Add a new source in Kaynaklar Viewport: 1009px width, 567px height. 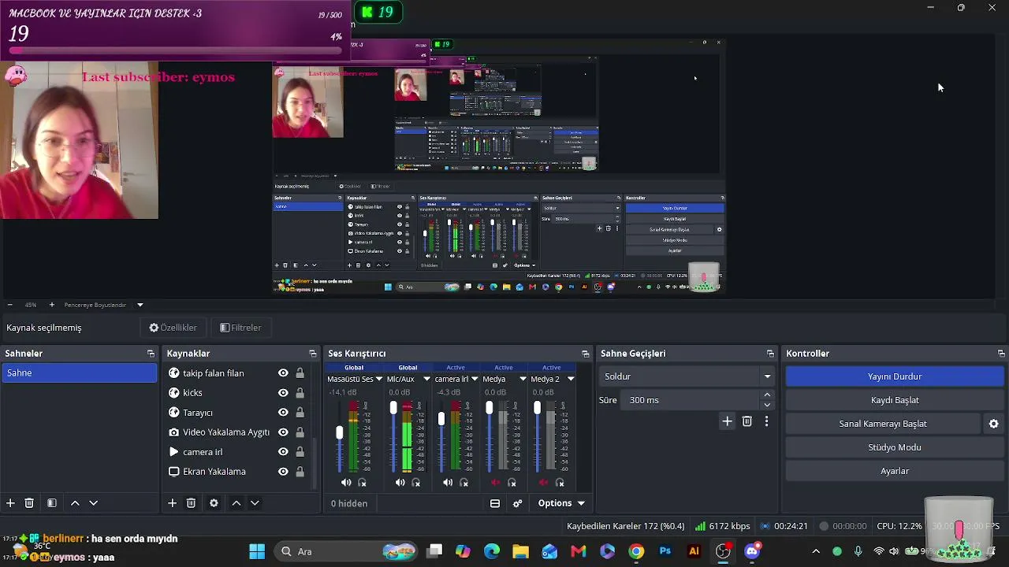(172, 503)
